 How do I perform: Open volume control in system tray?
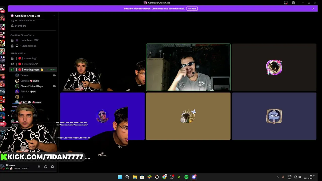(300, 177)
